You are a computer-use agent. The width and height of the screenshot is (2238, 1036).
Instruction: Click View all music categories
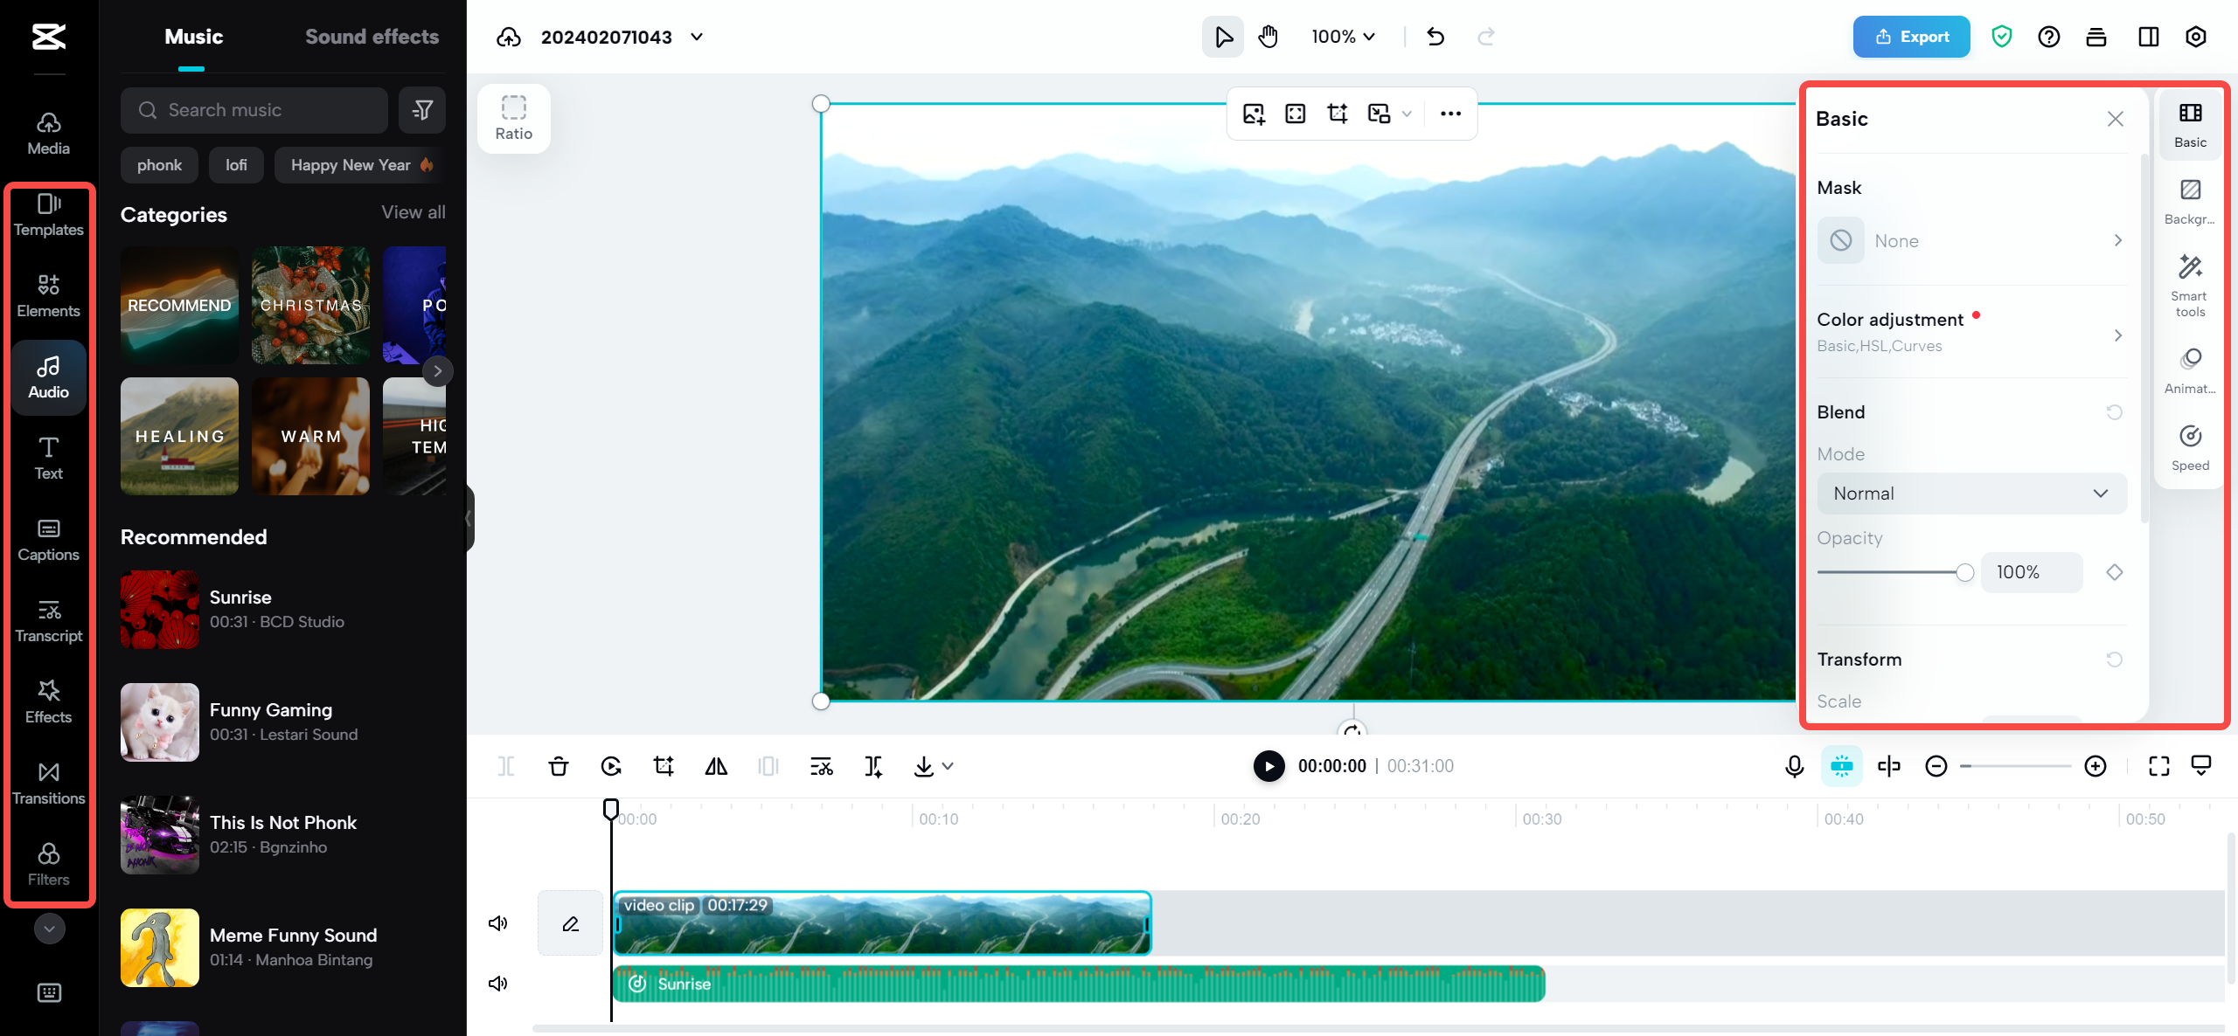tap(414, 211)
